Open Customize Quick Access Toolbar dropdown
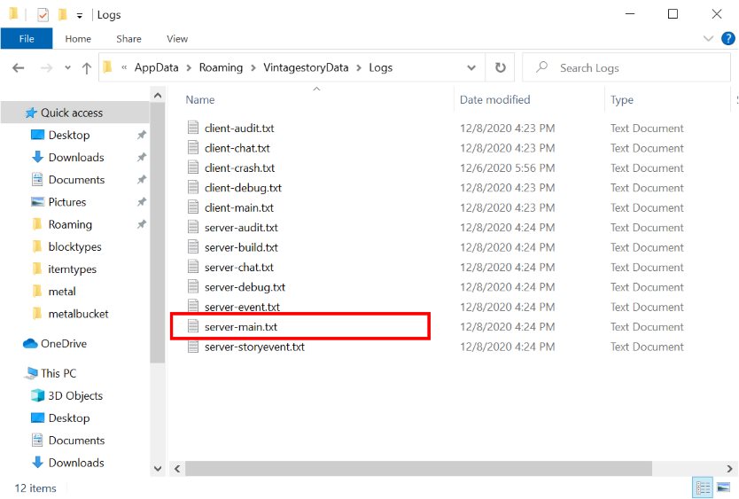Screen dimensions: 739x499 coord(80,15)
